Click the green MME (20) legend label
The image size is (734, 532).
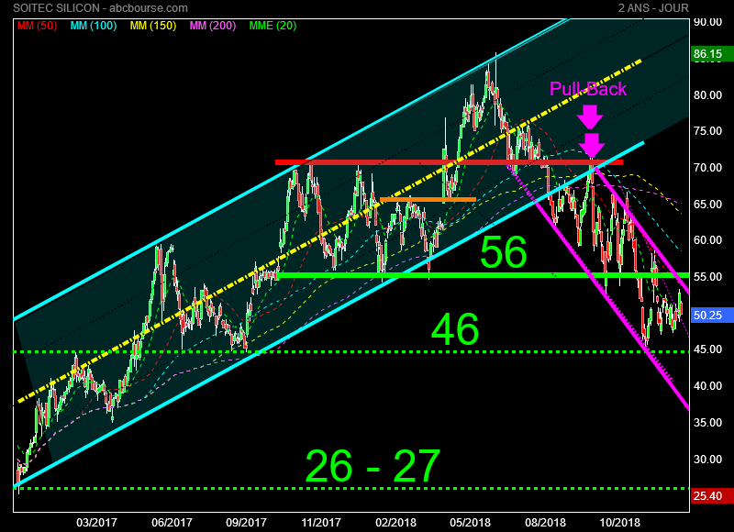coord(272,26)
